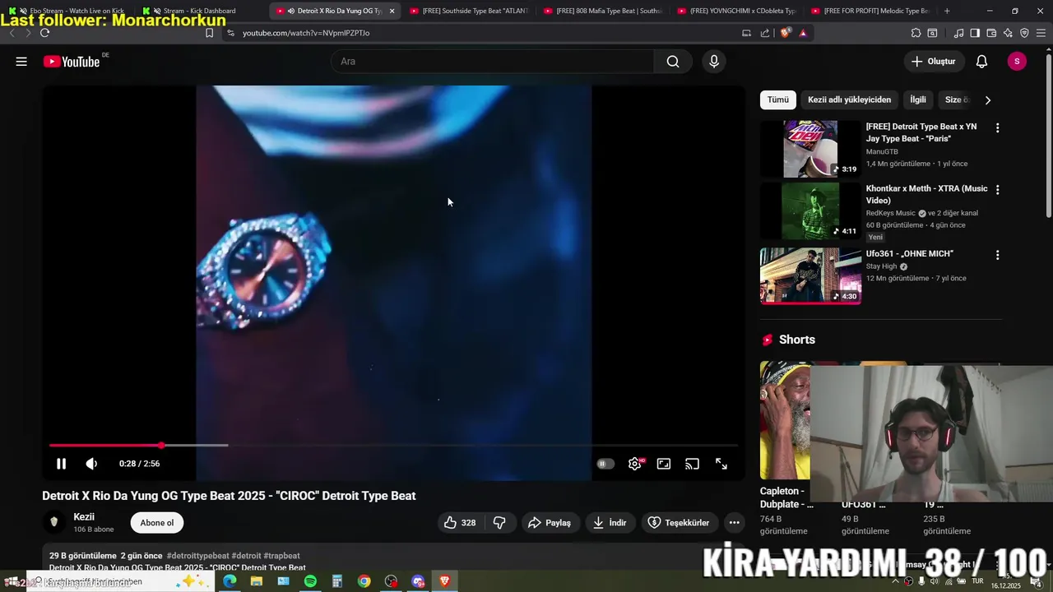Open Brave Shields lion icon

pyautogui.click(x=785, y=33)
